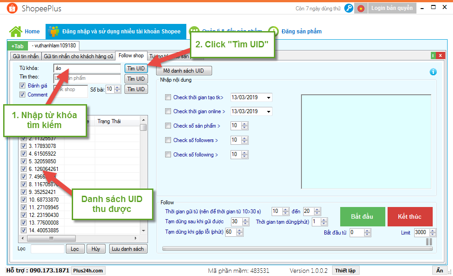Uncheck the Comment checkbox

pyautogui.click(x=23, y=95)
